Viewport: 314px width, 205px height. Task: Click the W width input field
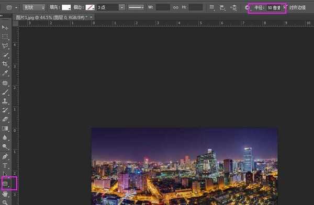click(x=163, y=8)
